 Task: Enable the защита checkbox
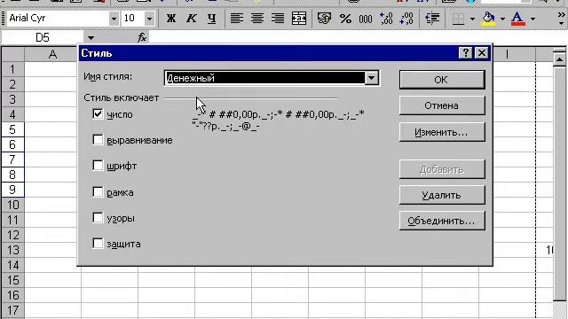pos(98,244)
